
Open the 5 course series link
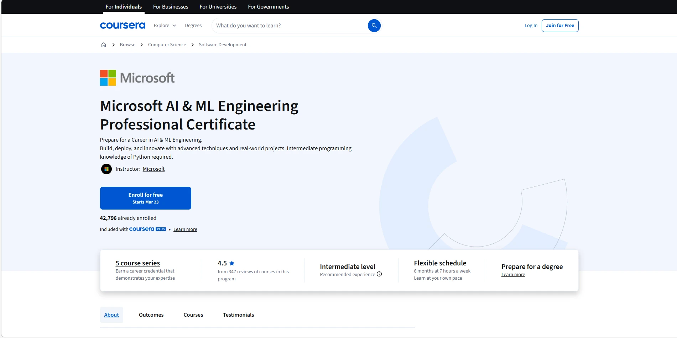[x=137, y=263]
